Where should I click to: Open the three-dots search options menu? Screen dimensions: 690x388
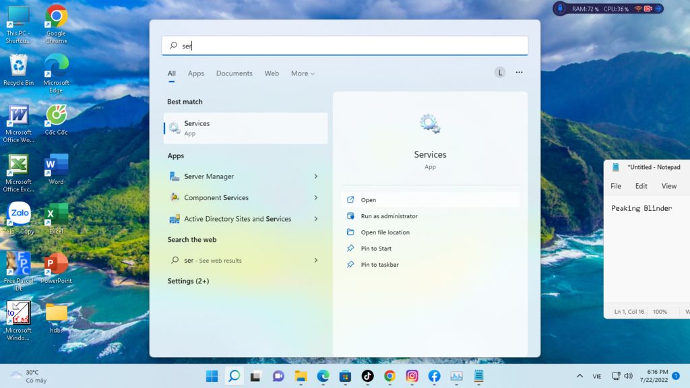click(520, 72)
